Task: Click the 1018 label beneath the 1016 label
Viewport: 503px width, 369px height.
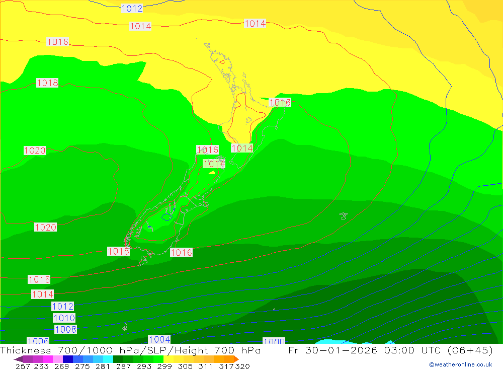Action: (x=47, y=83)
